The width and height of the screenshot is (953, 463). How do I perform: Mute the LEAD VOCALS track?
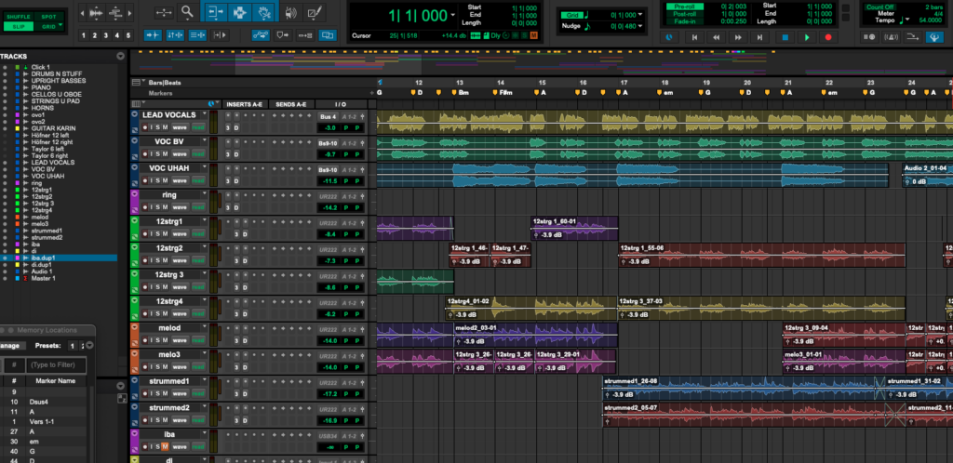[x=166, y=128]
